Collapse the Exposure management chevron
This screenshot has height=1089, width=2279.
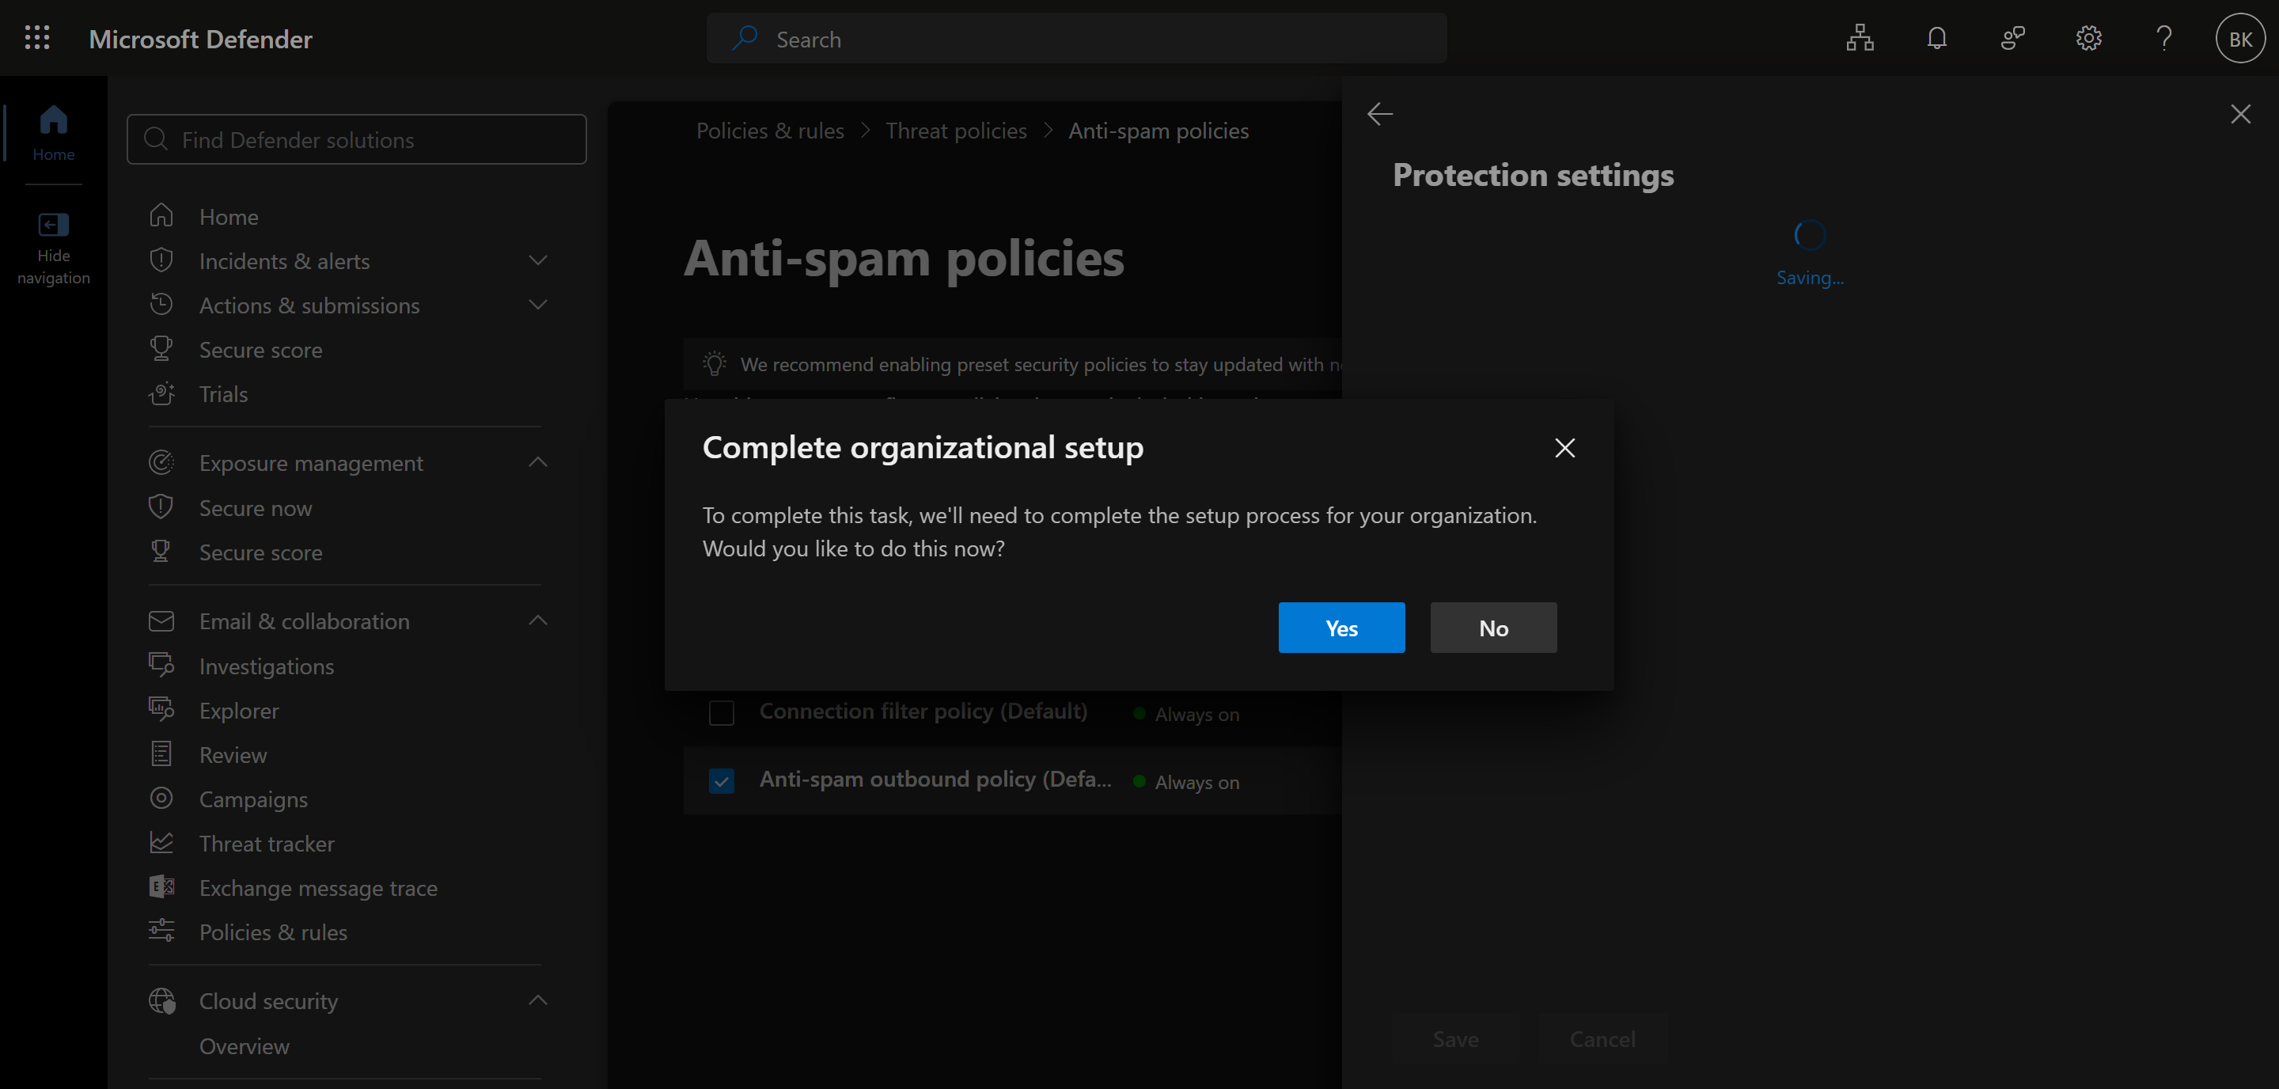tap(537, 461)
